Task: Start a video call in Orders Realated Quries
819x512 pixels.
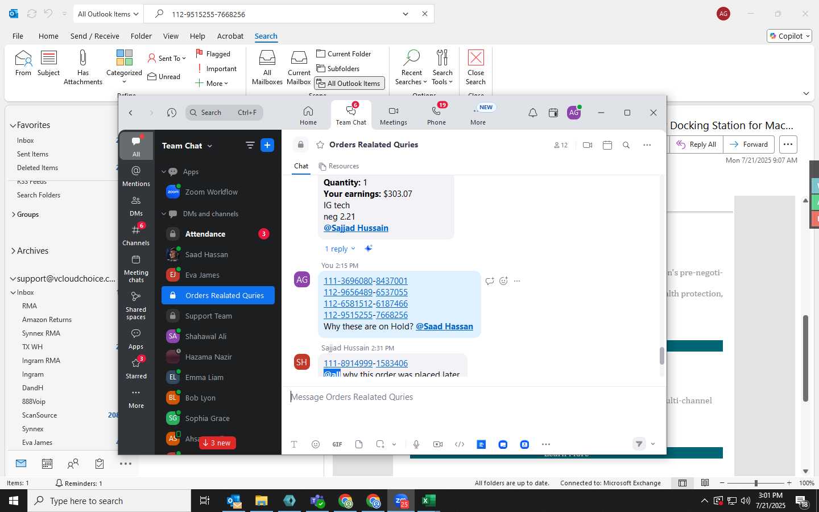Action: [588, 145]
